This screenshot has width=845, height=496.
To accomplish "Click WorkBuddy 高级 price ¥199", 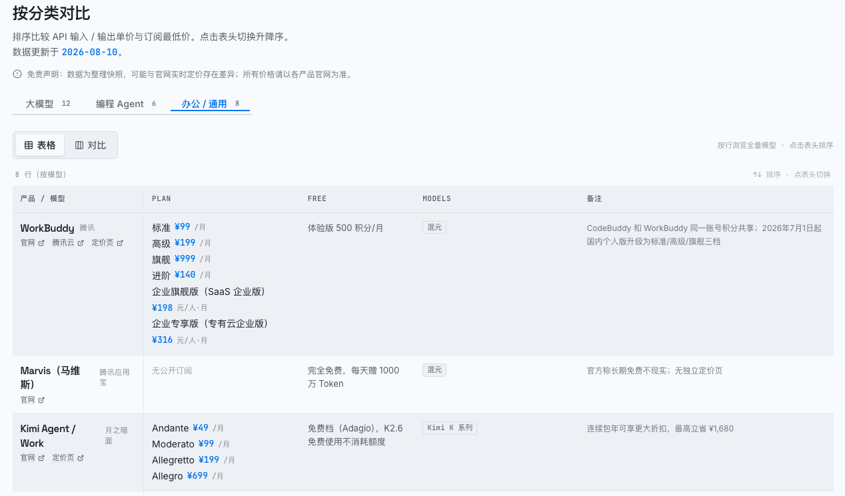I will (185, 243).
